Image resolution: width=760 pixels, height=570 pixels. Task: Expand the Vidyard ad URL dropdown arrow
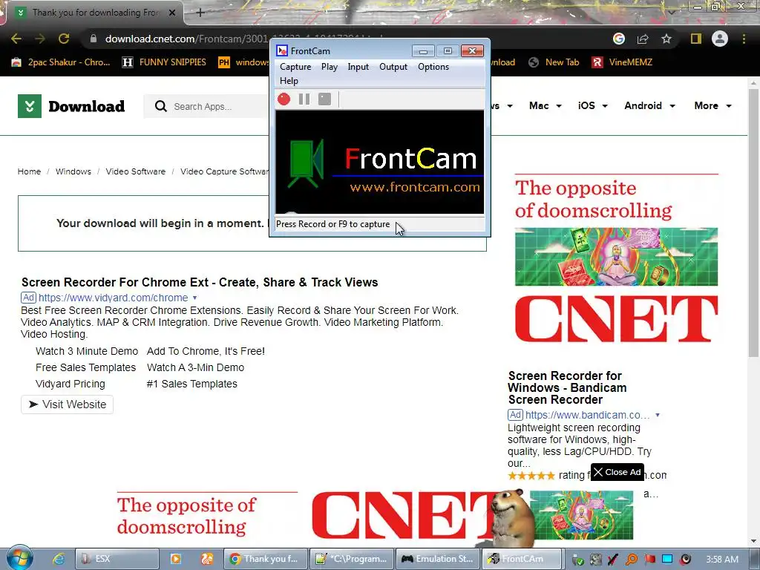(x=195, y=298)
